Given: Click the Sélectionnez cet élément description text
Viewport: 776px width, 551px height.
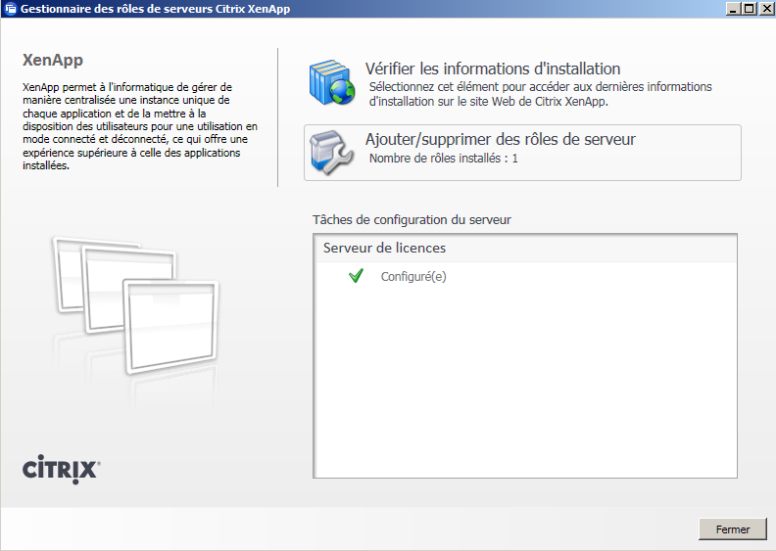Looking at the screenshot, I should [x=541, y=94].
